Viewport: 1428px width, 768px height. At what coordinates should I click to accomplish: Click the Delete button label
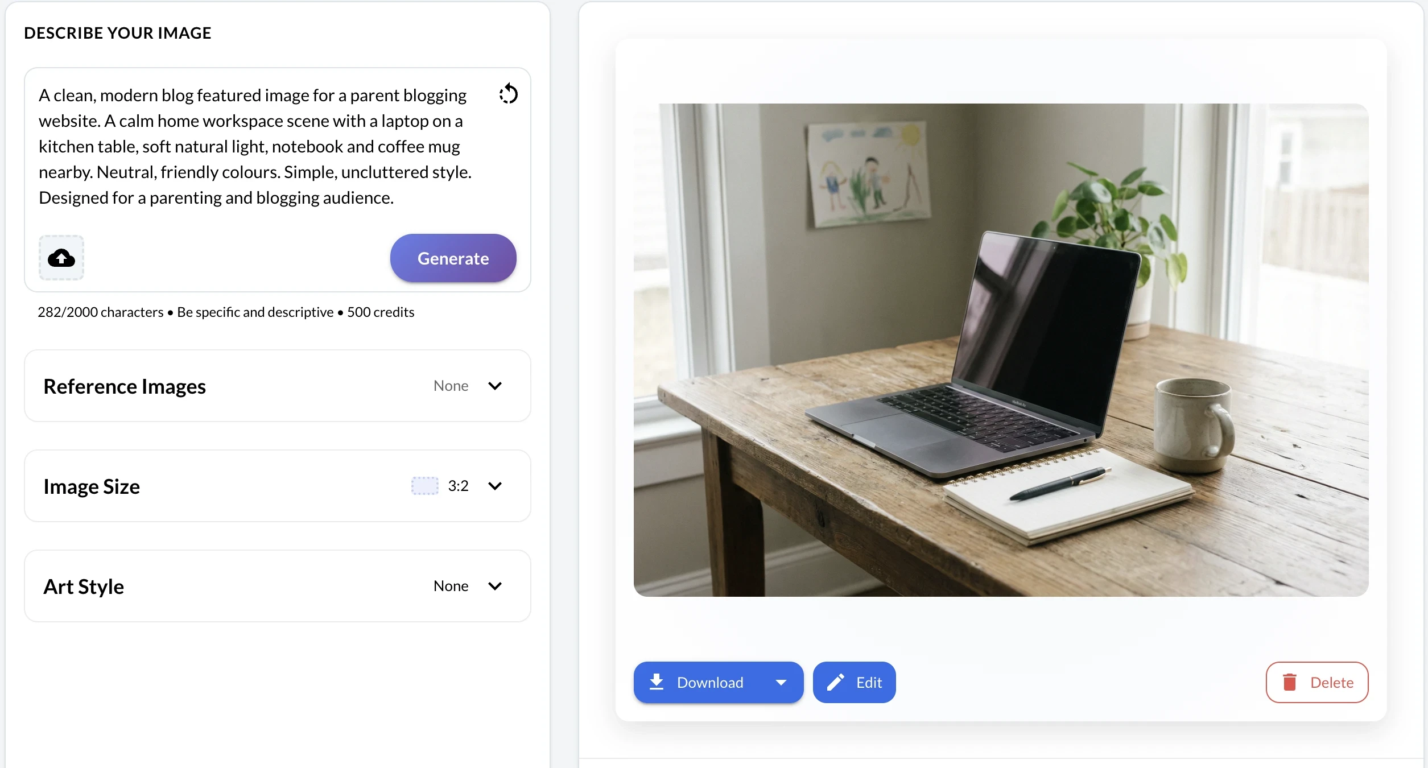pos(1332,682)
